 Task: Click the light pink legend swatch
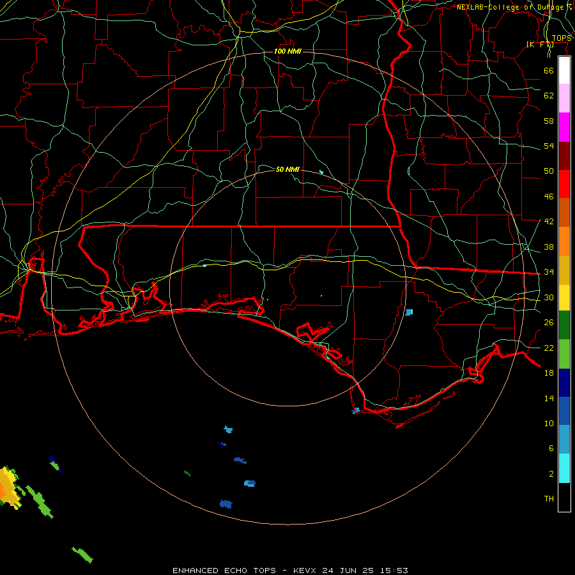pos(564,98)
